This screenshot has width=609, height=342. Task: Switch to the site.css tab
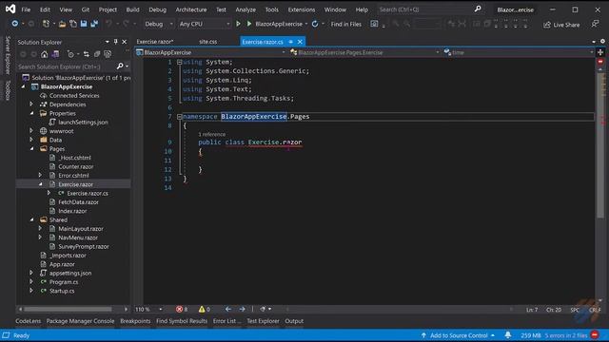coord(208,42)
